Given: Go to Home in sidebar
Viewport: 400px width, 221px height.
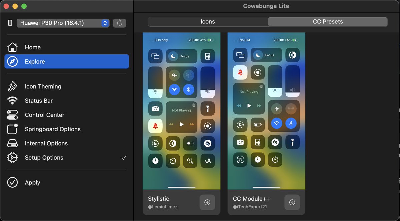Looking at the screenshot, I should click(66, 47).
